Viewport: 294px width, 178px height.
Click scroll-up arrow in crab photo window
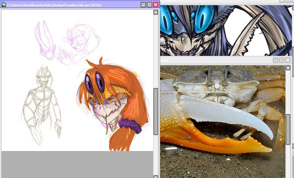coord(288,68)
